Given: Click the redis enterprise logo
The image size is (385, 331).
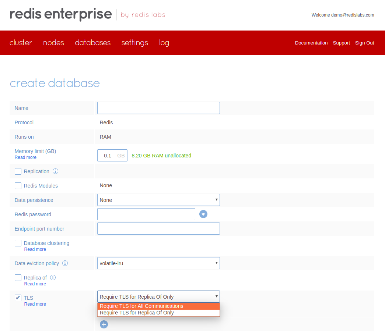Looking at the screenshot, I should pos(61,15).
